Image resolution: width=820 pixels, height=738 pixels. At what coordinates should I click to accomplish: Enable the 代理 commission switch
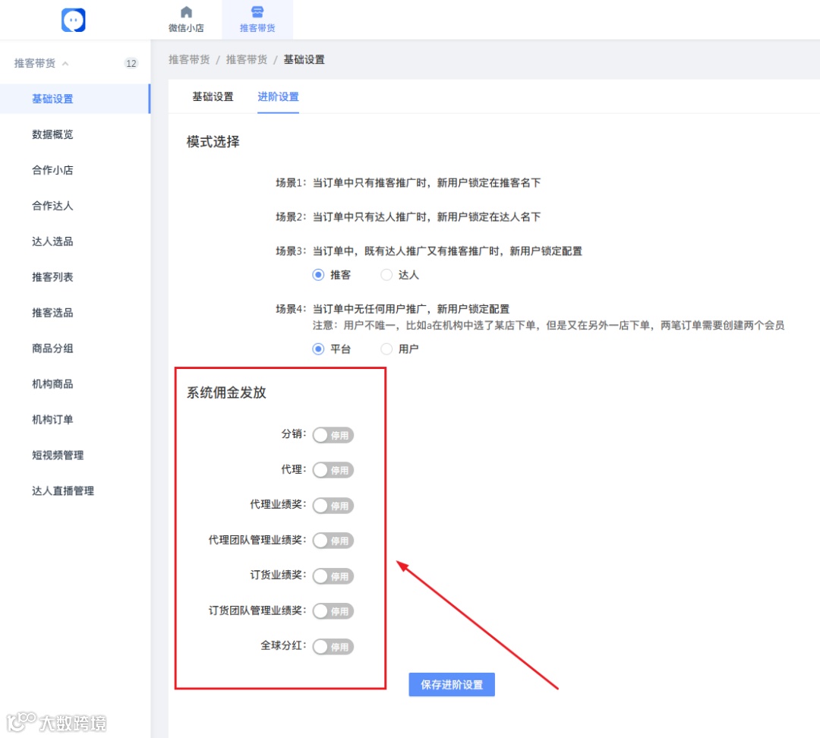[x=333, y=470]
